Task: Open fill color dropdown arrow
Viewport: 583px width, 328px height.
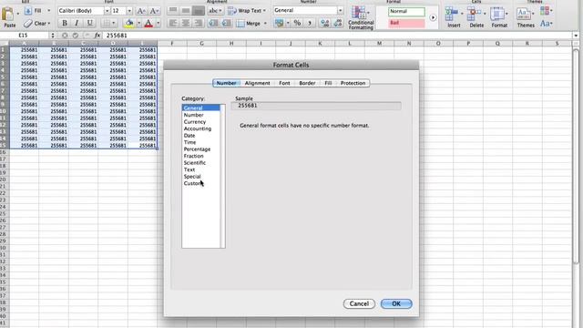Action: (138, 23)
